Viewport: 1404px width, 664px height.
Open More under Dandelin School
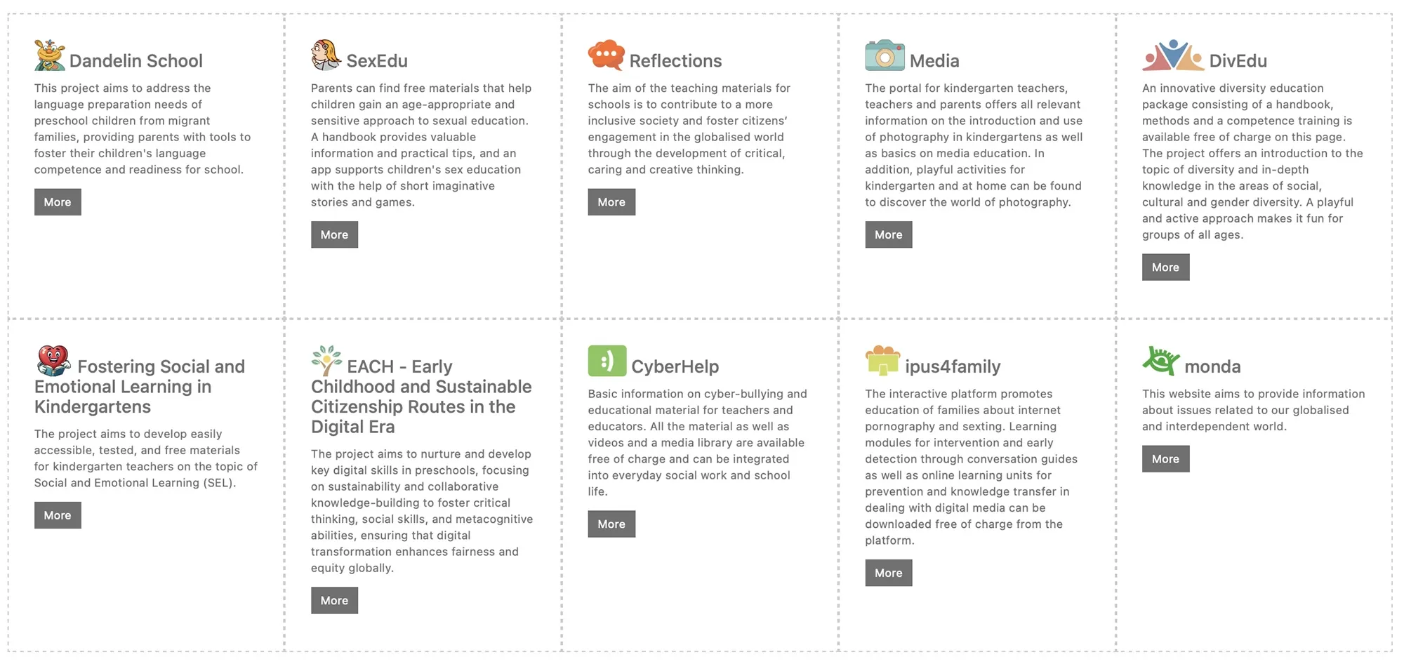58,202
